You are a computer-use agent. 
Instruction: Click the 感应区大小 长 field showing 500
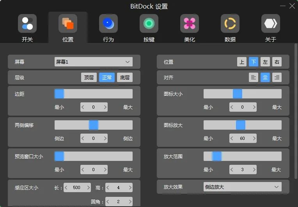click(76, 187)
